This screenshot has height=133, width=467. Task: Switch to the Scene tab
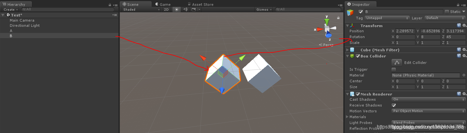point(135,4)
